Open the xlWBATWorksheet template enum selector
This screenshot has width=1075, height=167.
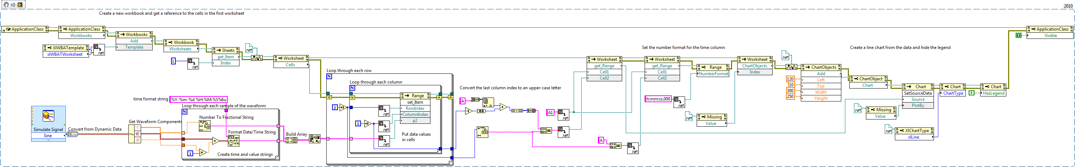[65, 54]
